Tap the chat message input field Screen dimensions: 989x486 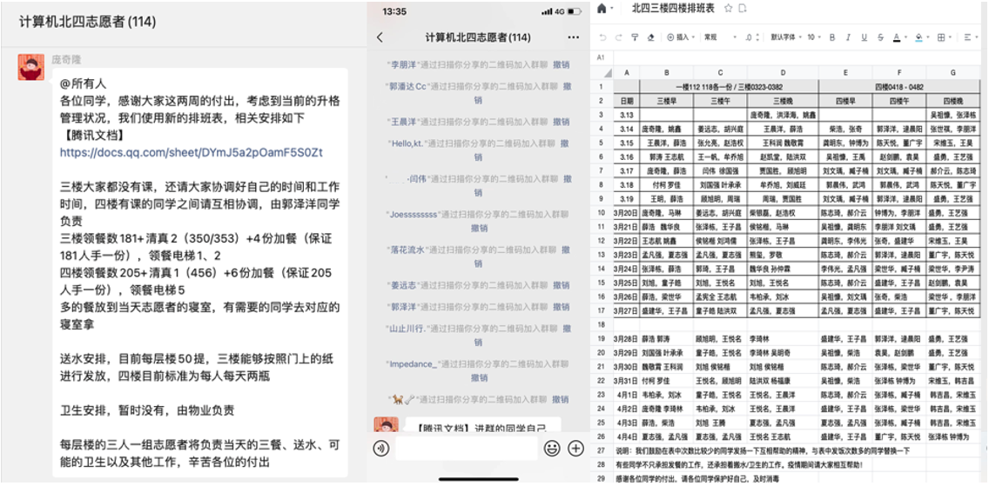click(x=466, y=449)
